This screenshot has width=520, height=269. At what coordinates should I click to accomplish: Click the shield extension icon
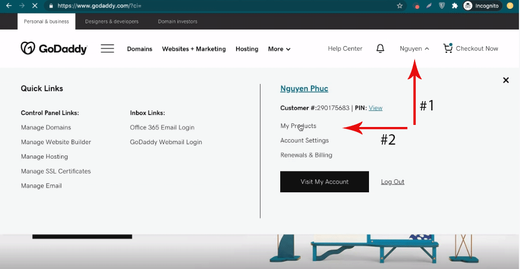[x=442, y=6]
